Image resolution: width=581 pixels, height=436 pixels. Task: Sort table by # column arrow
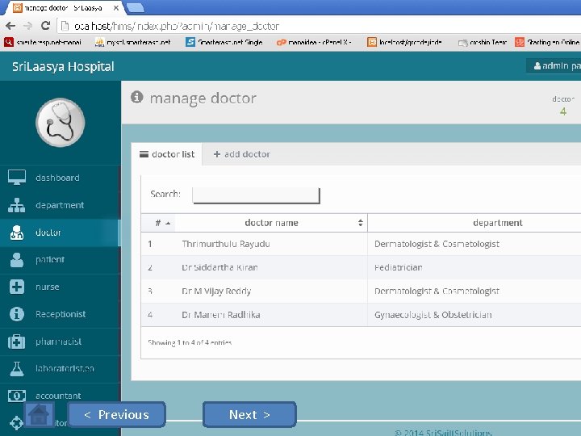[x=168, y=223]
